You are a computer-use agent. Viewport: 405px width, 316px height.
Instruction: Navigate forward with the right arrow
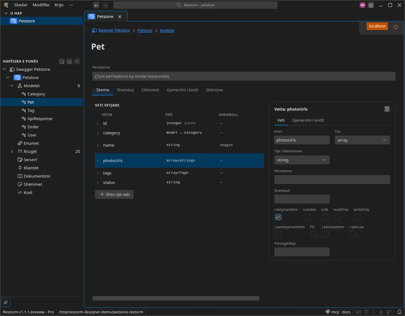point(105,5)
